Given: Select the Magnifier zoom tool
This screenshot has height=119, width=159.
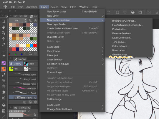Looking at the screenshot, I should (x=4, y=21).
